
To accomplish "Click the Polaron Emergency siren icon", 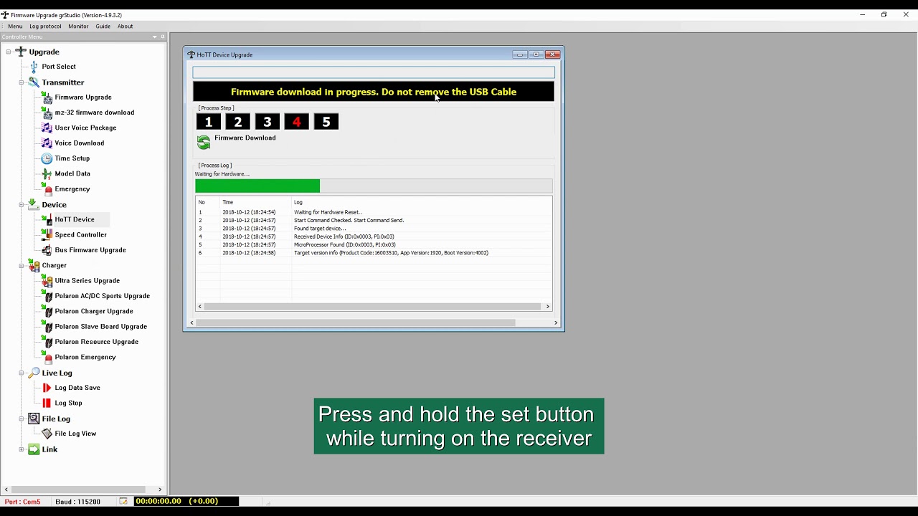I will [x=47, y=357].
